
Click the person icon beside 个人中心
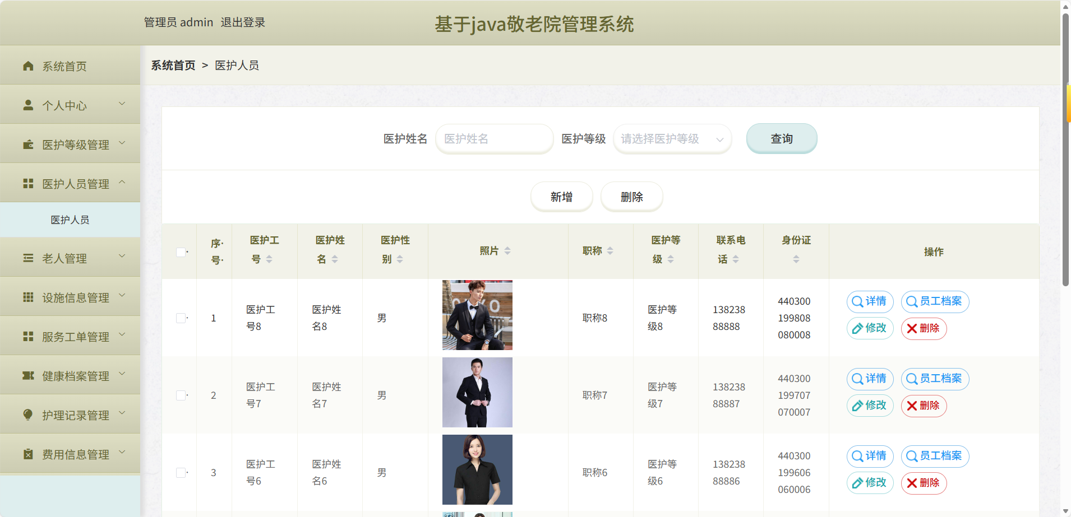(28, 105)
